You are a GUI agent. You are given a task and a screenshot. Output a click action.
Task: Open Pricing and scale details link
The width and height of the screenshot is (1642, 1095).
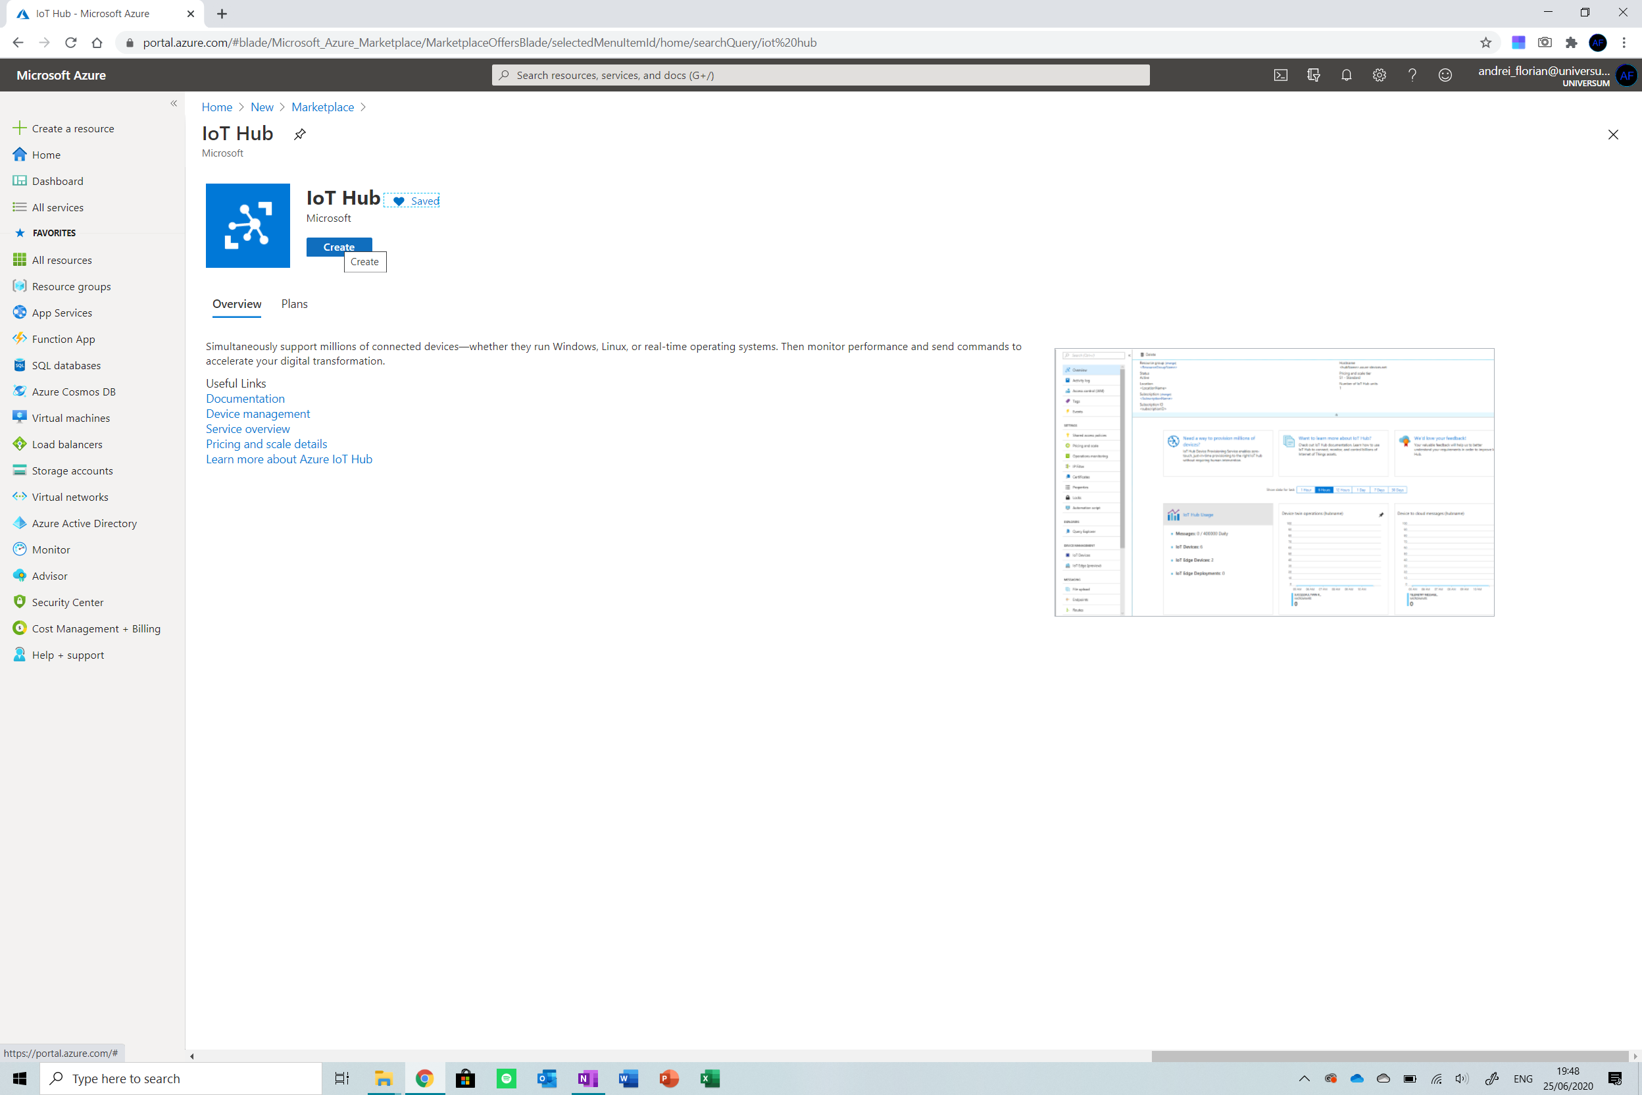[266, 444]
